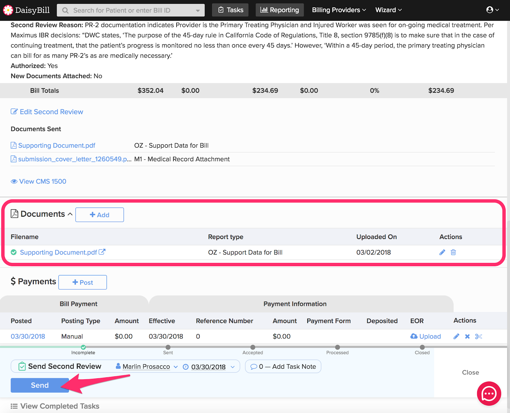Collapse the Documents section chevron
The image size is (510, 413).
(x=70, y=214)
